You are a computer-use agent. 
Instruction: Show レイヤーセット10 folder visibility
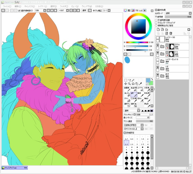tap(158, 60)
